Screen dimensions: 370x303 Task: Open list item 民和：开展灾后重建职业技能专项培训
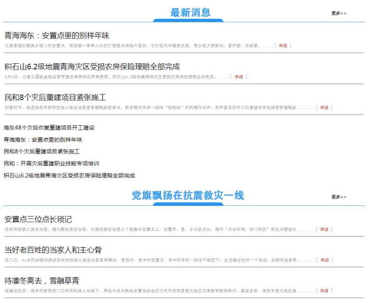point(51,163)
